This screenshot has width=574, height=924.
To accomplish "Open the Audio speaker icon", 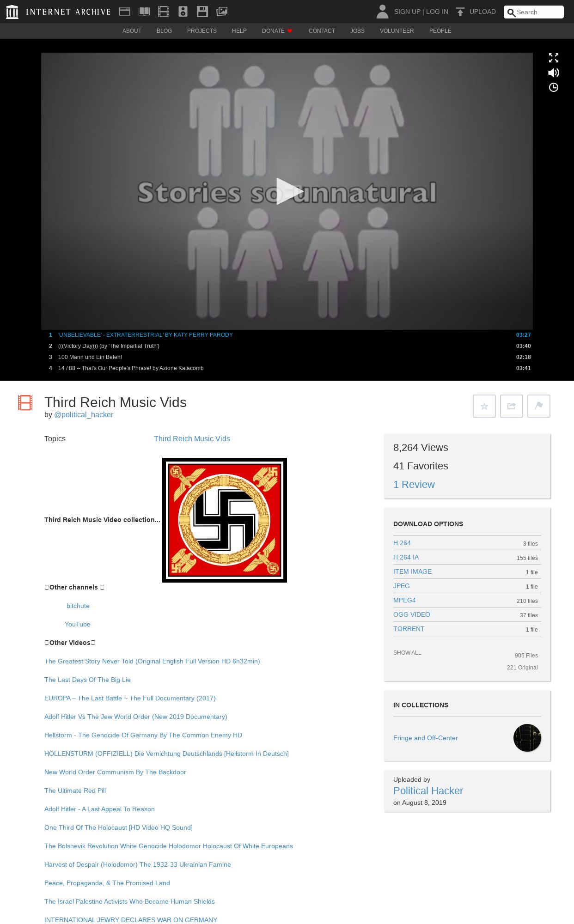I will [183, 12].
